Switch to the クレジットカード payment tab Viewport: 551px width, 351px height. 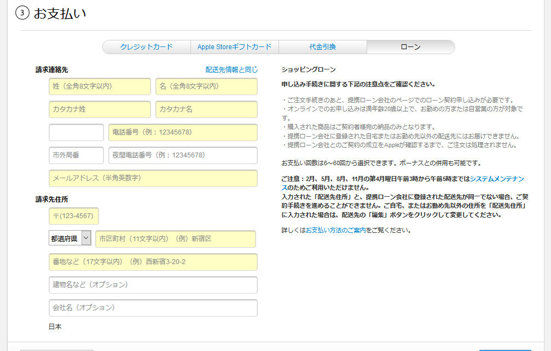click(x=147, y=47)
